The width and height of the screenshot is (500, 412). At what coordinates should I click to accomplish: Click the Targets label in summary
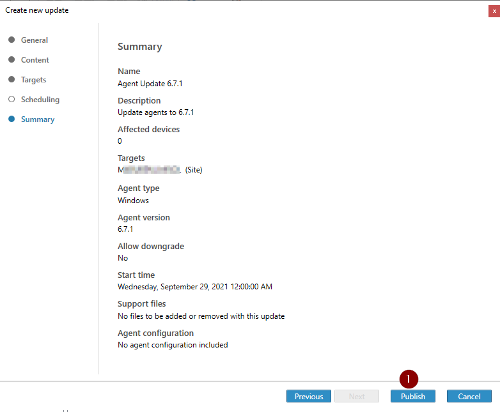click(131, 158)
